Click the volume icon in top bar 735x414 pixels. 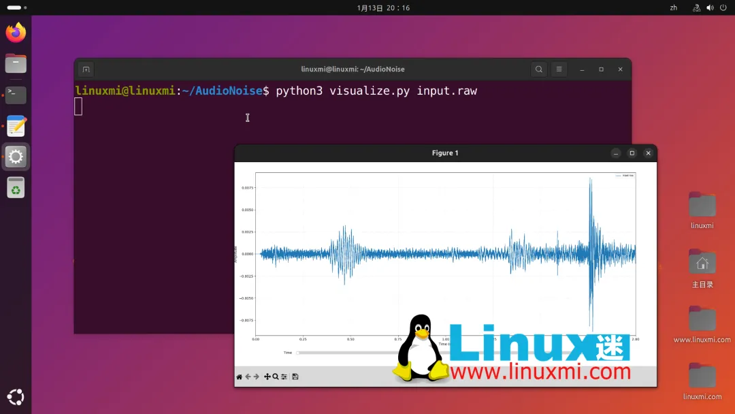tap(710, 7)
